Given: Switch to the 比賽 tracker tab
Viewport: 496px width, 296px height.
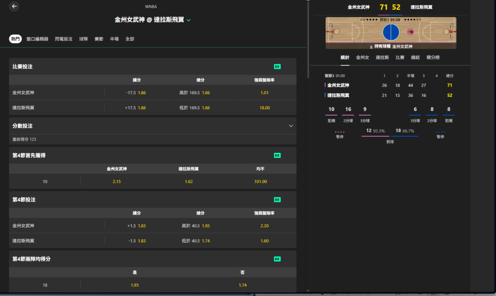Looking at the screenshot, I should click(400, 57).
